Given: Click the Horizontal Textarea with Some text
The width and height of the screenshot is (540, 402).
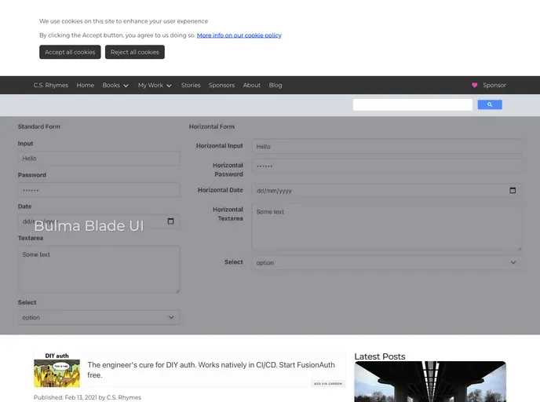Looking at the screenshot, I should (x=387, y=227).
